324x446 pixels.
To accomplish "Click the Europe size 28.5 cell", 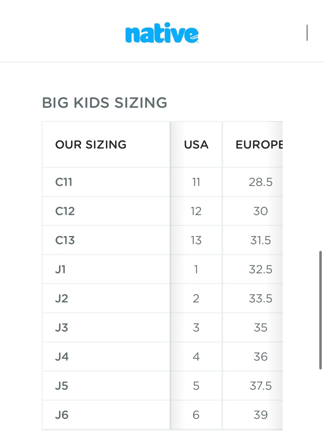I will (261, 182).
